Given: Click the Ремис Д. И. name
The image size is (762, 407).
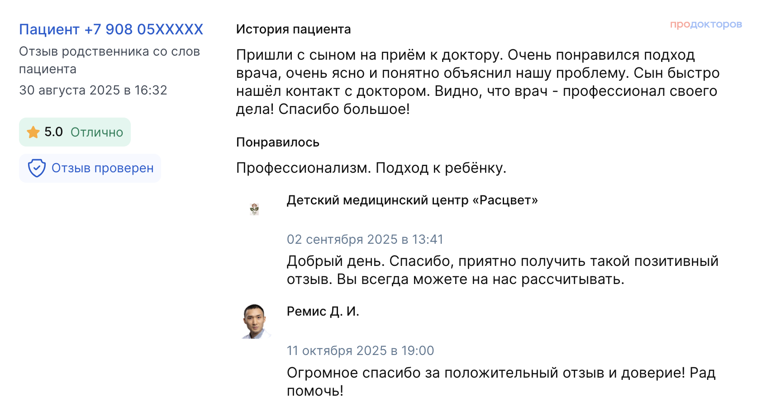Looking at the screenshot, I should [x=323, y=312].
